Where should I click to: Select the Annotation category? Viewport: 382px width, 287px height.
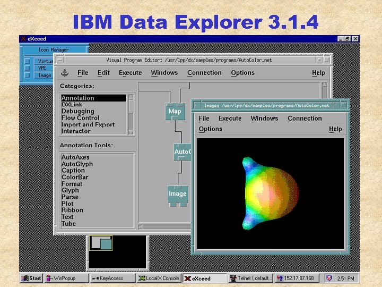[94, 98]
